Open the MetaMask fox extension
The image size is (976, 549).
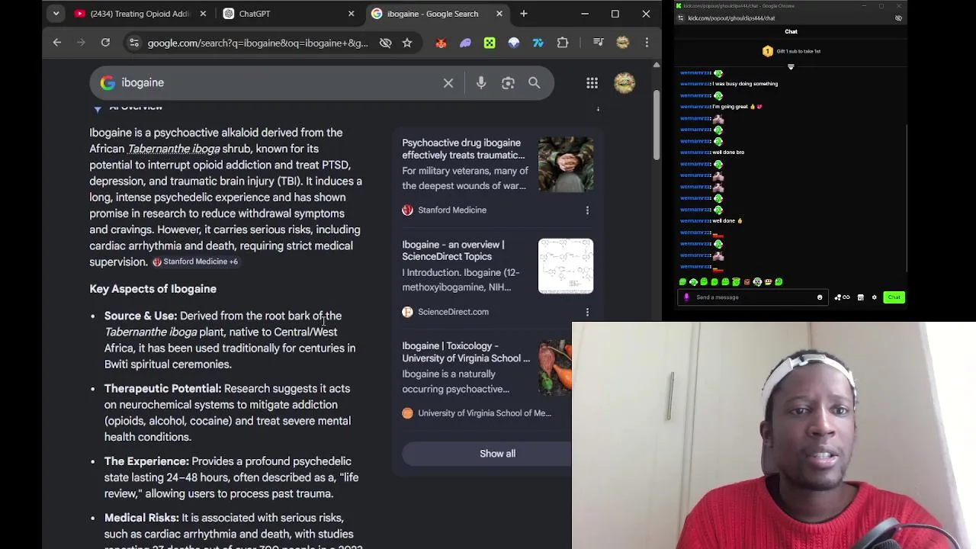(441, 43)
